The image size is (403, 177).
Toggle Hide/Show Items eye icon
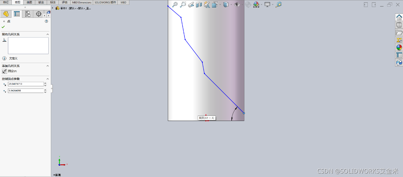[237, 4]
